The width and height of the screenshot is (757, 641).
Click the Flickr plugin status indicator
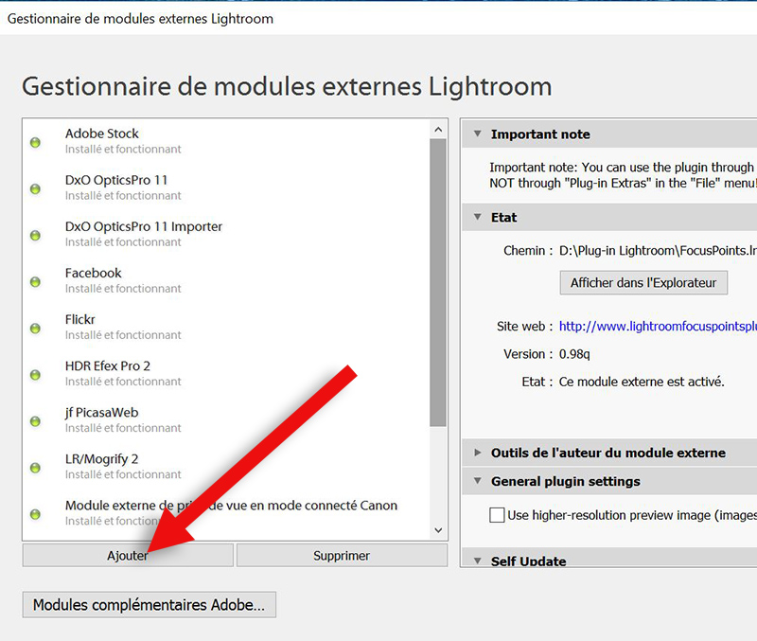[35, 329]
